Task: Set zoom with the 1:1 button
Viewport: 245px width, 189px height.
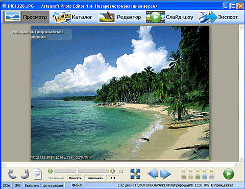Action: [113, 178]
